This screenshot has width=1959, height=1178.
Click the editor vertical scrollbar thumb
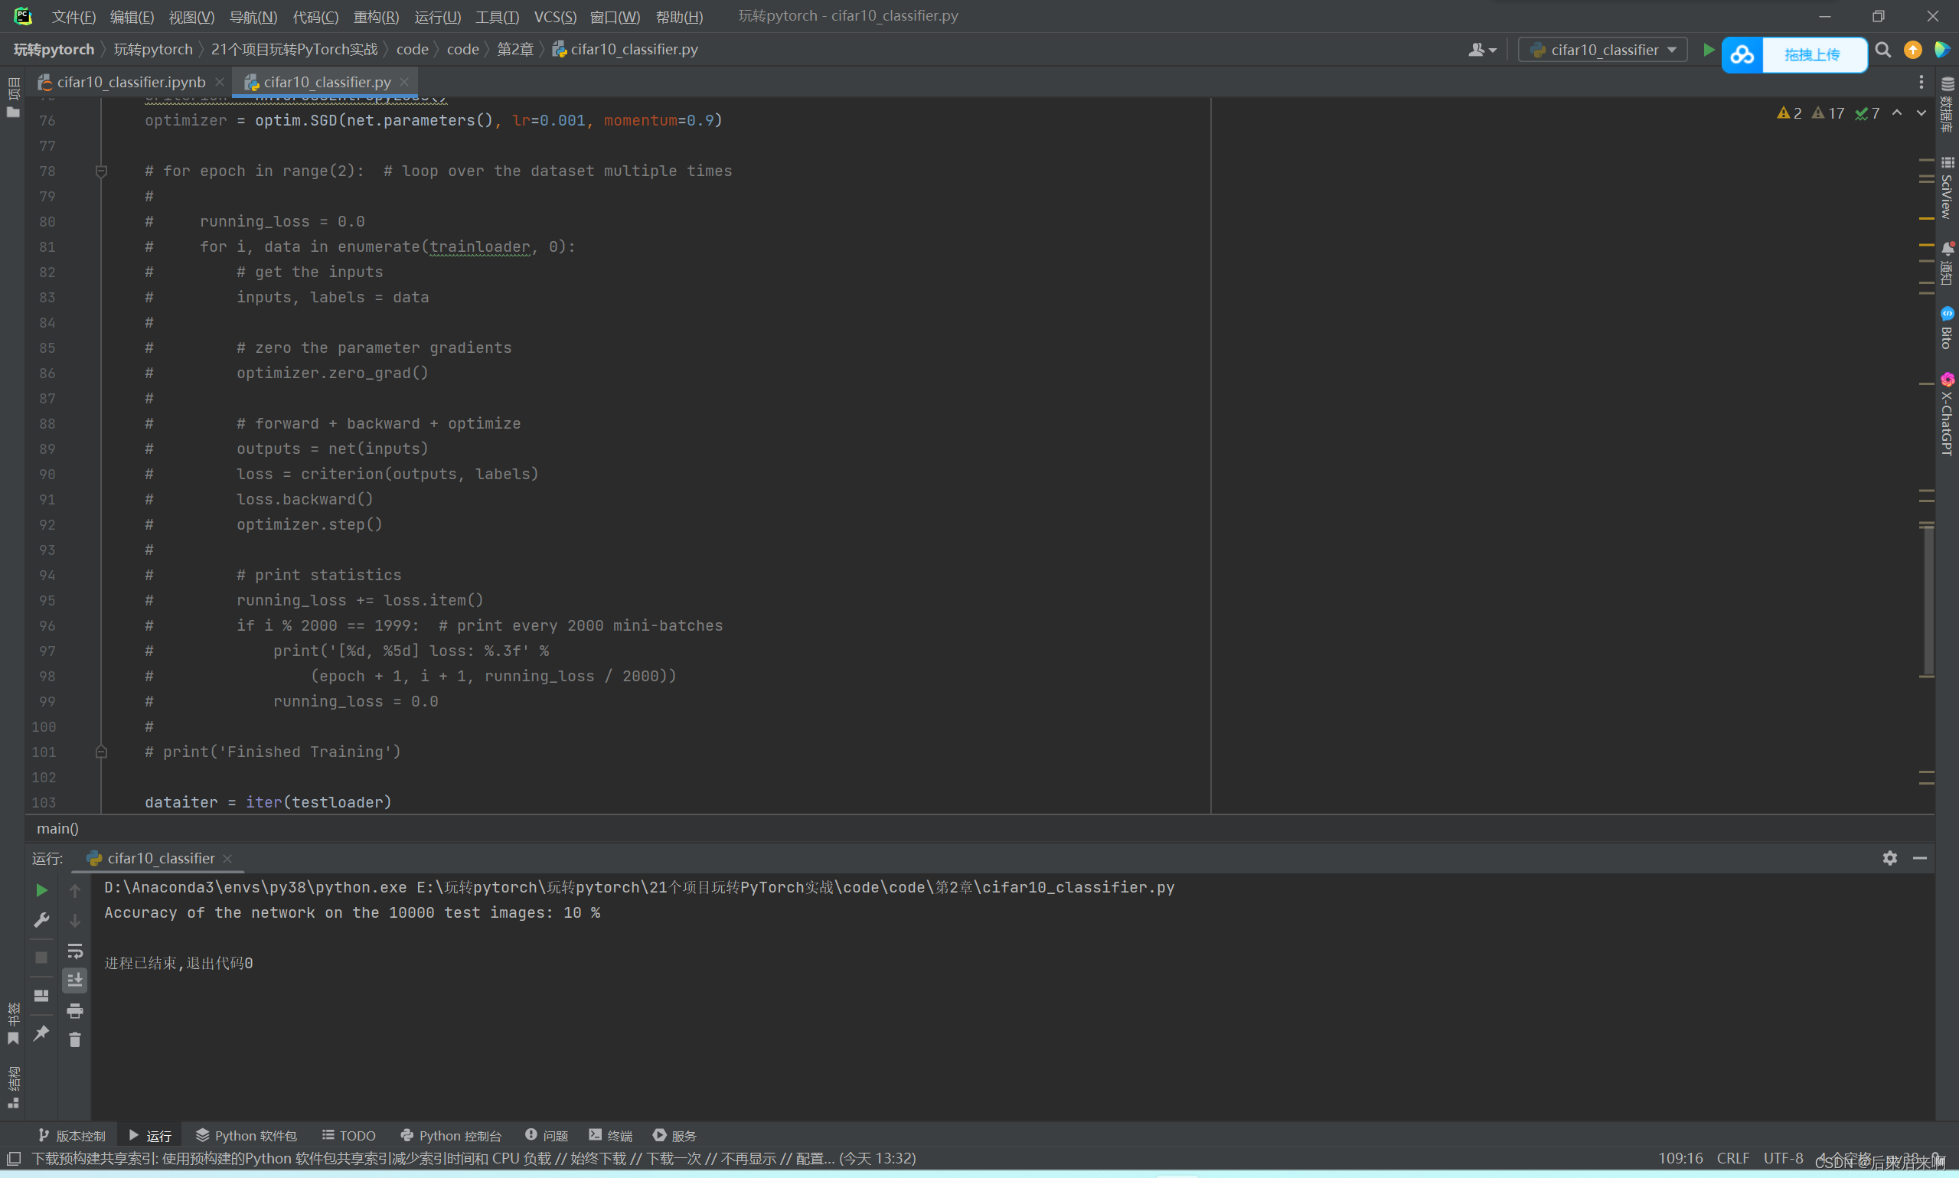click(1928, 599)
